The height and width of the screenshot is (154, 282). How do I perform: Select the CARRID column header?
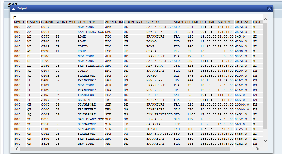(x=33, y=22)
